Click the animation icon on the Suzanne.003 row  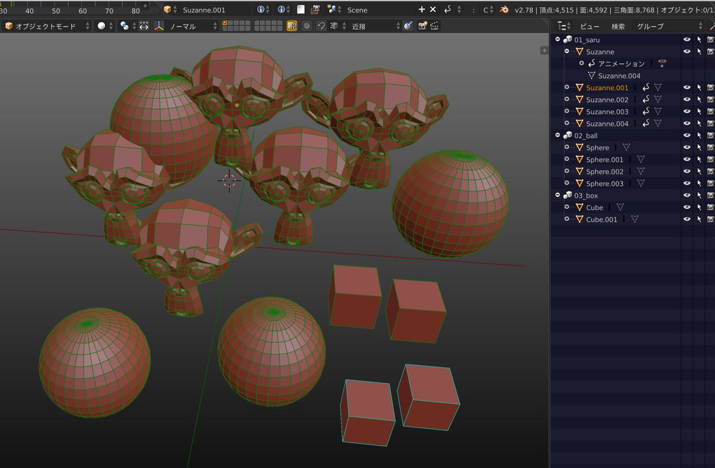646,111
